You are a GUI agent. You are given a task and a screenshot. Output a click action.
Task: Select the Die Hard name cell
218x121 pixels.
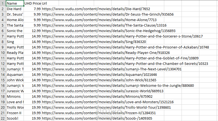pos(15,9)
